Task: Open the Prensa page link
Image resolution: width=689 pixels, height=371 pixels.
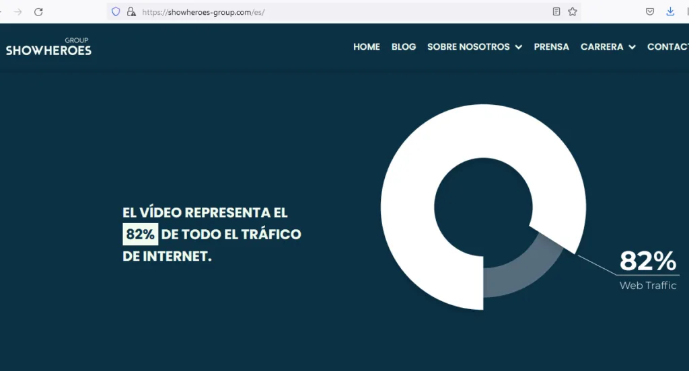Action: 551,47
